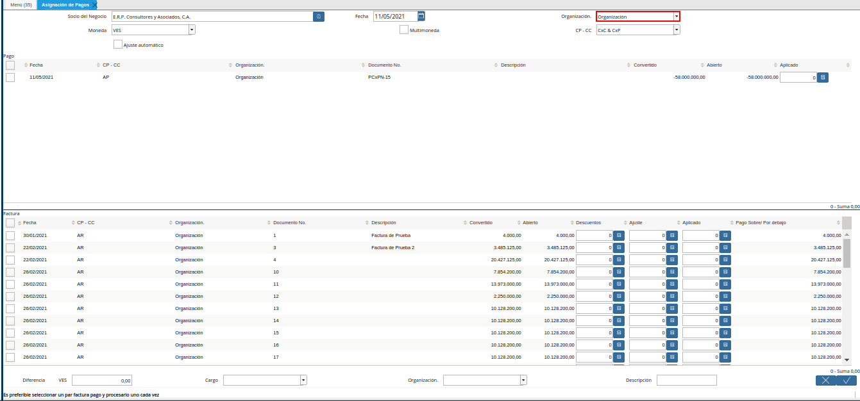Click Aplicado calculator icon for document 4
This screenshot has height=401, width=860.
tap(725, 260)
